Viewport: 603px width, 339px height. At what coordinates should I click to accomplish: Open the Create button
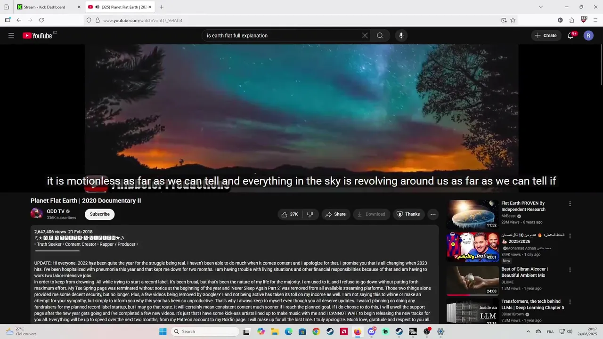click(546, 35)
